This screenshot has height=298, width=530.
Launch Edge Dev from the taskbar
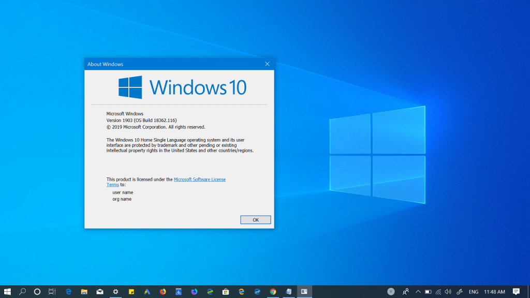pos(210,292)
